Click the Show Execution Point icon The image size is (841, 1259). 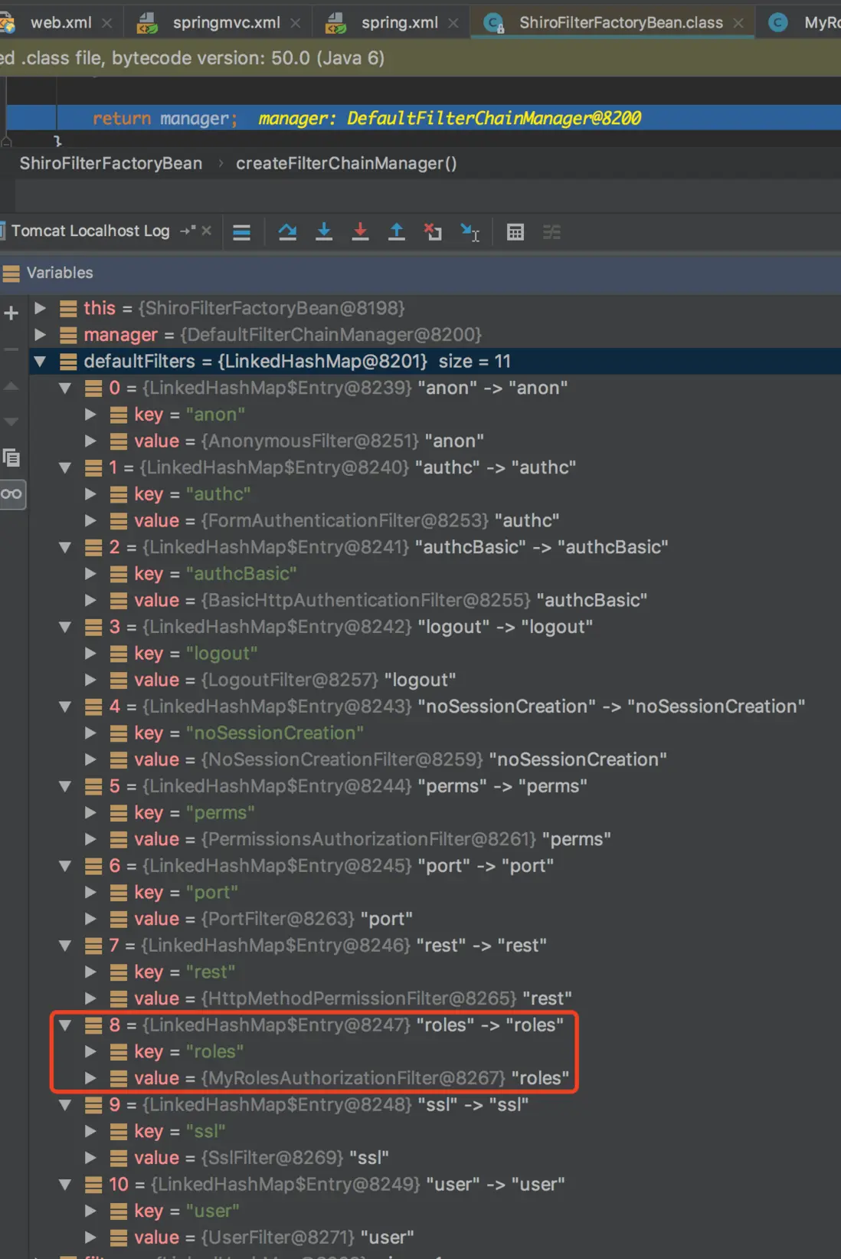pyautogui.click(x=242, y=232)
